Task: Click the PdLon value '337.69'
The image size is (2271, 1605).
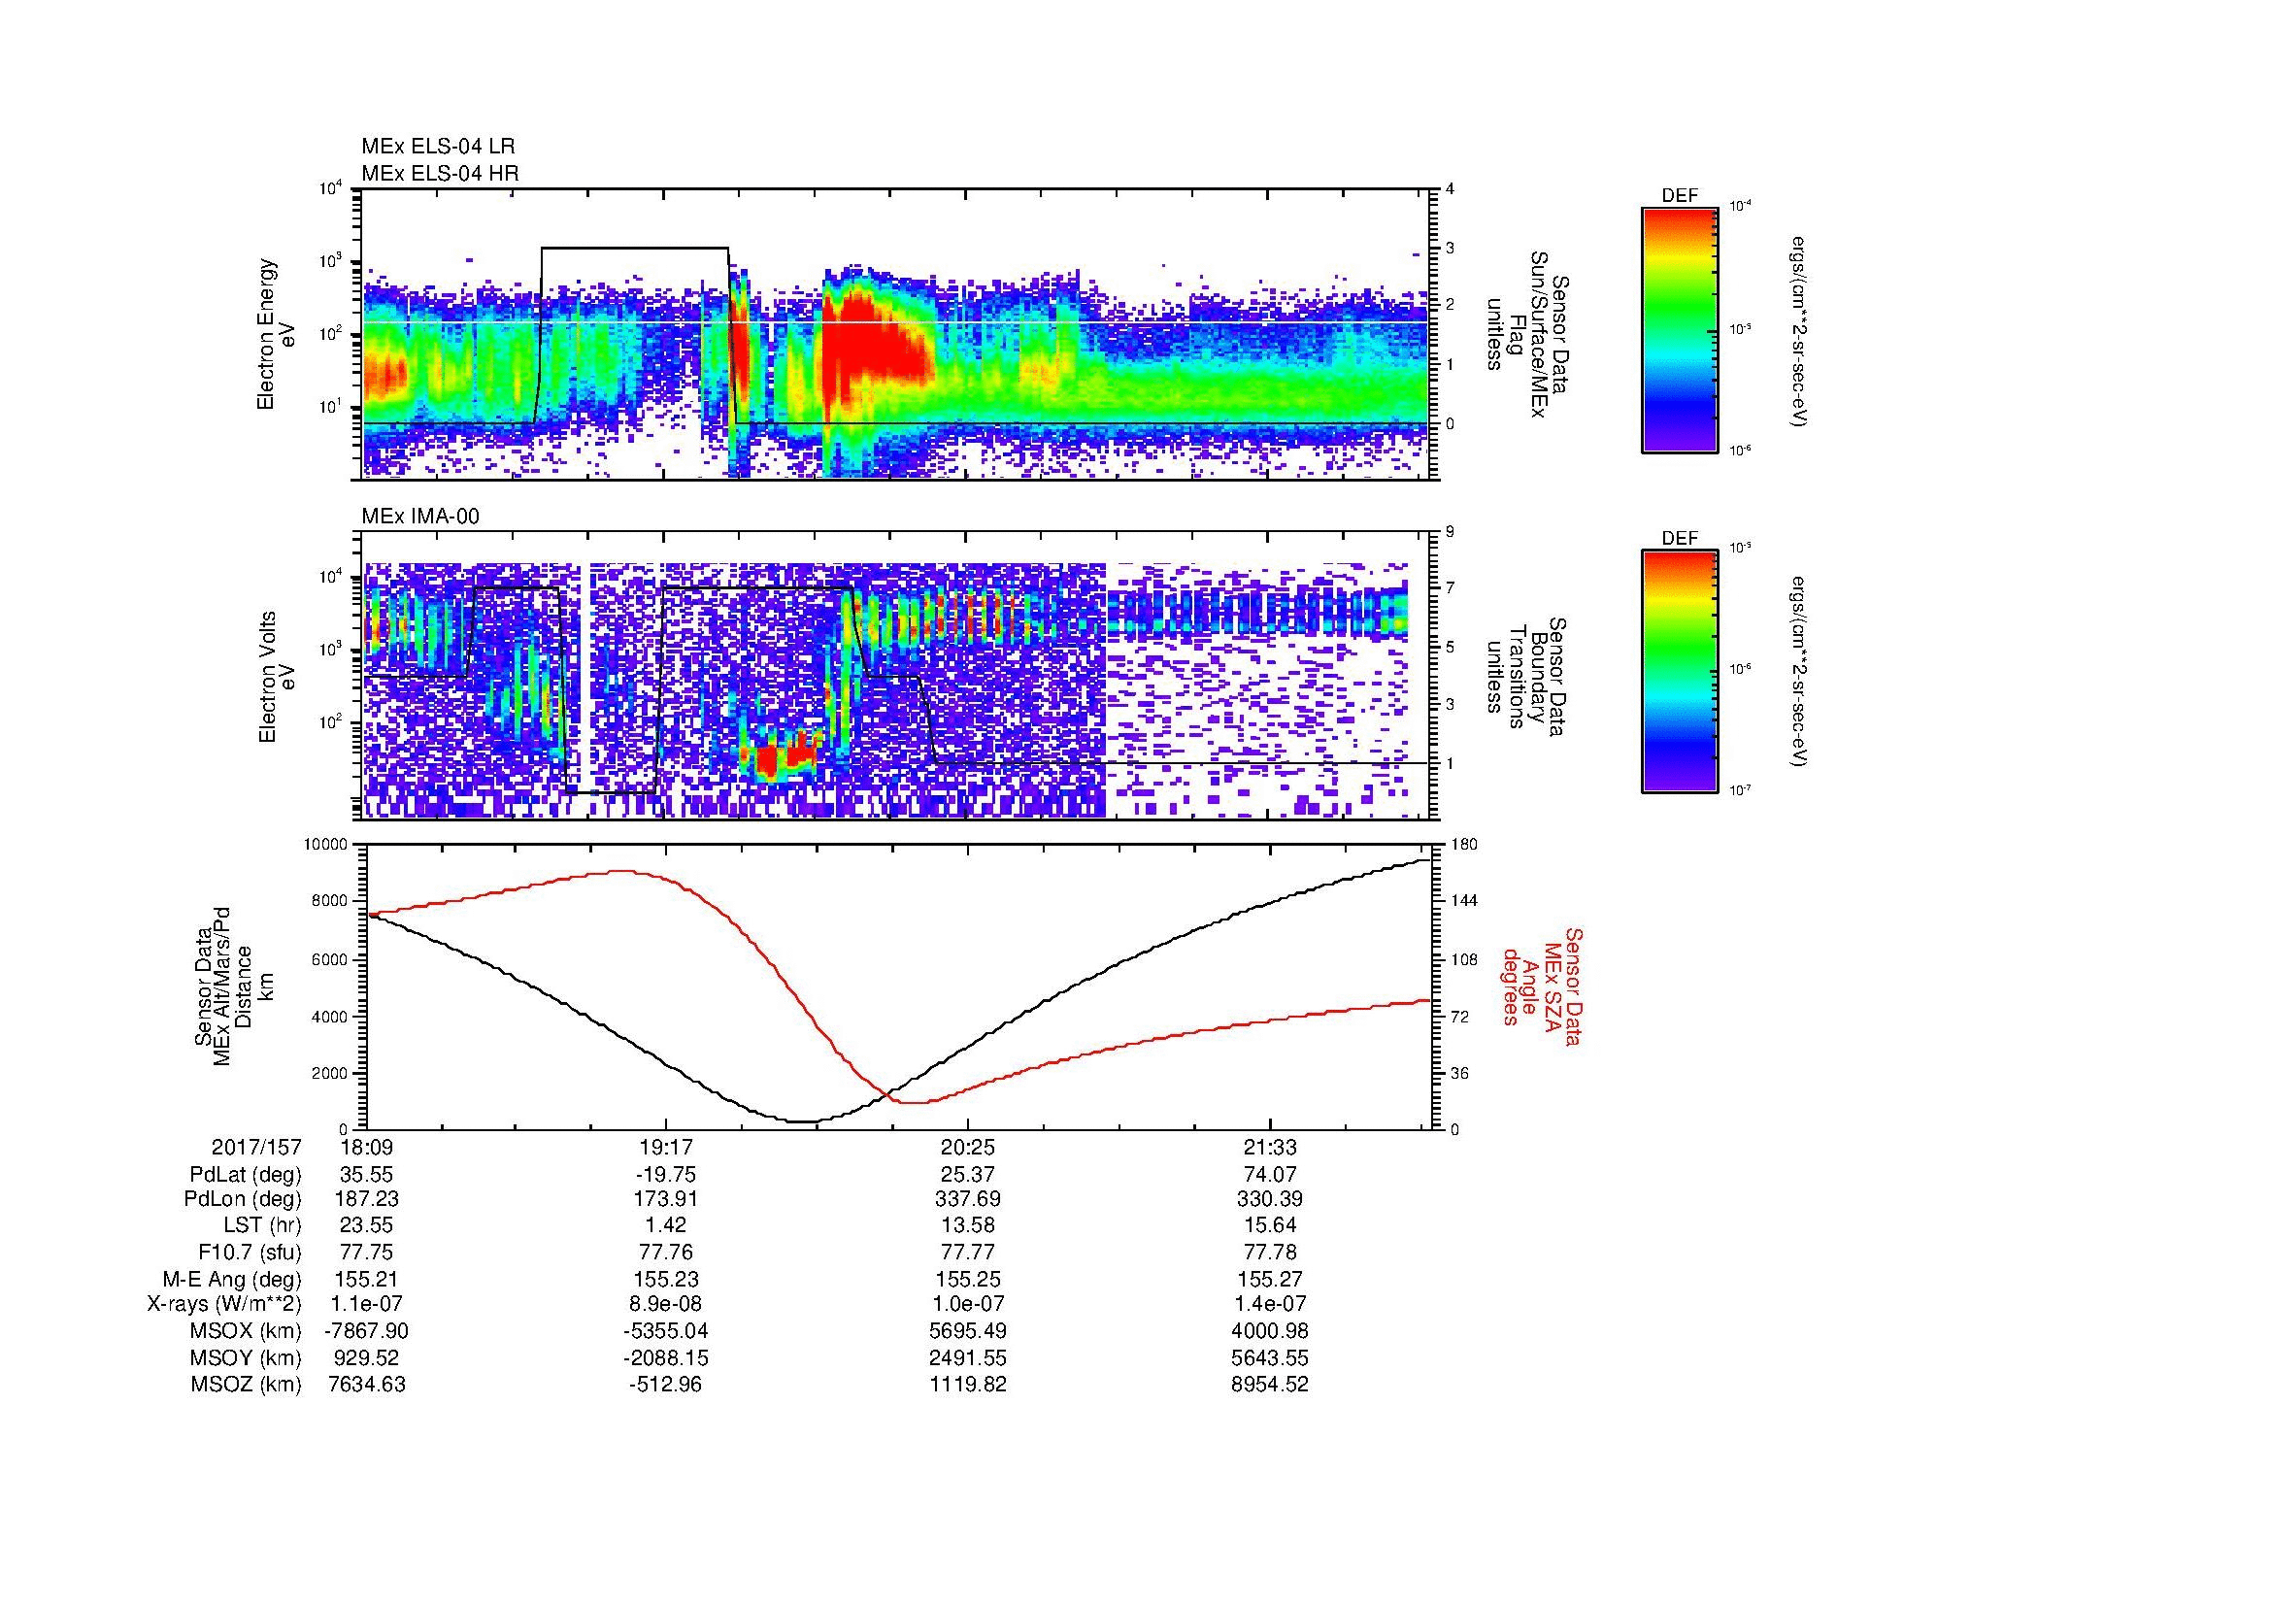Action: click(x=967, y=1199)
